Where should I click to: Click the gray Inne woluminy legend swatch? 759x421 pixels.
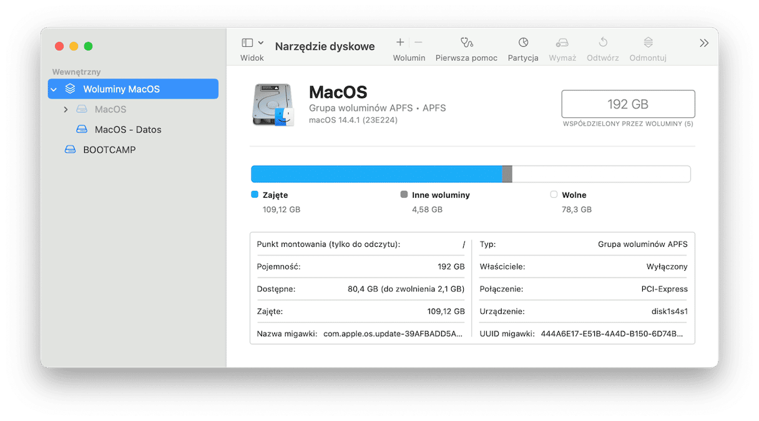pyautogui.click(x=404, y=195)
